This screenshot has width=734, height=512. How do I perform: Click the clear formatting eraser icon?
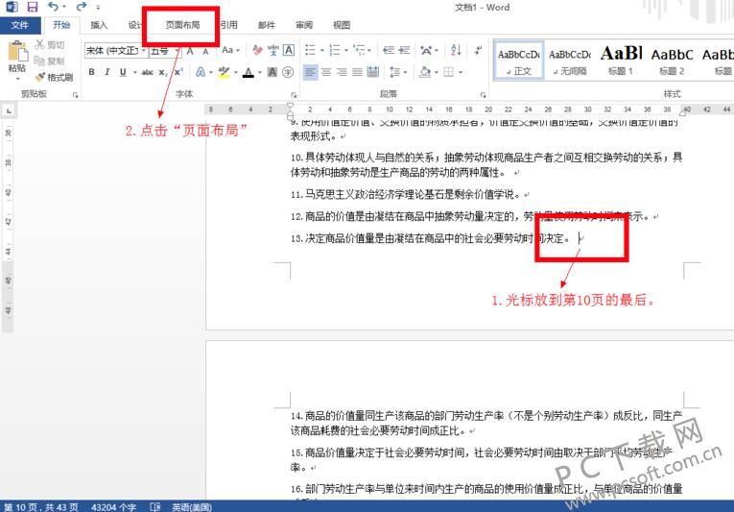click(257, 50)
